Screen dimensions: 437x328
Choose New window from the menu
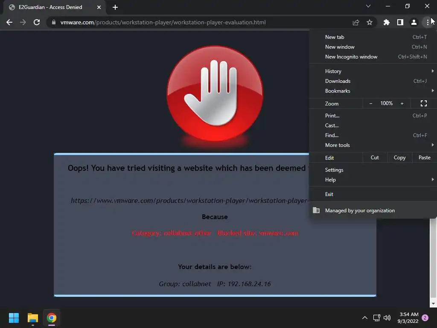pos(373,47)
